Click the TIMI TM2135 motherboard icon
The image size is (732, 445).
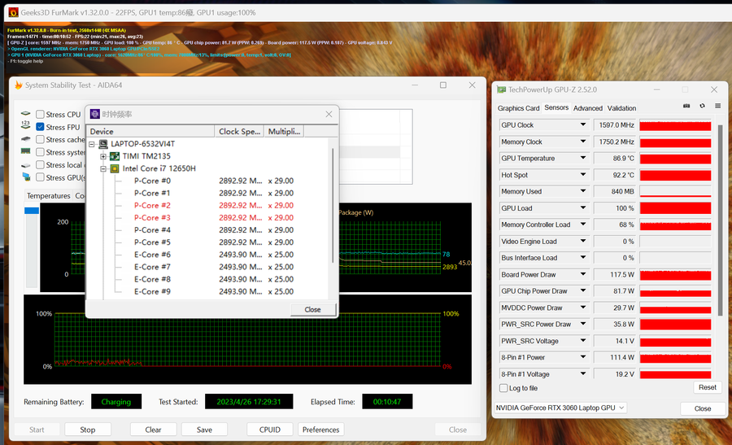[115, 156]
